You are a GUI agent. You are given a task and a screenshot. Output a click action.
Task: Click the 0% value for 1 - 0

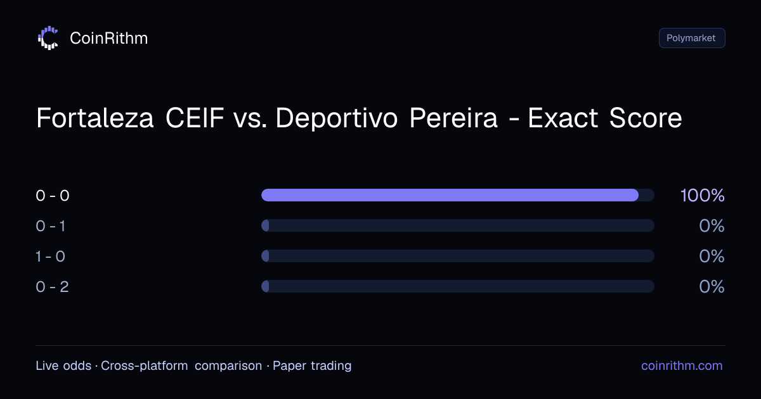coord(712,256)
